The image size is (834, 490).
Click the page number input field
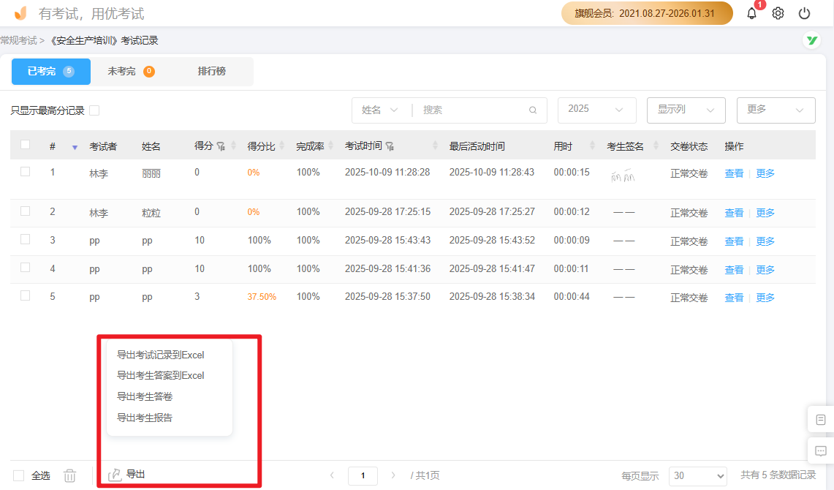point(363,475)
